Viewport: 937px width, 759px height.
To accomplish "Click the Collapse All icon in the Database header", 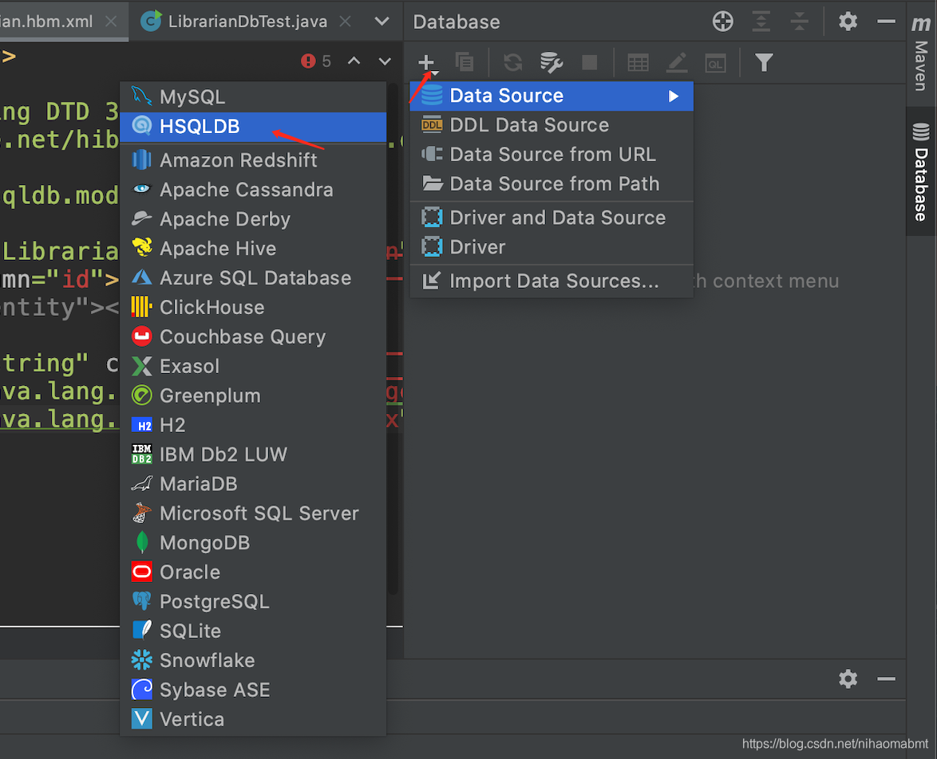I will [x=799, y=22].
